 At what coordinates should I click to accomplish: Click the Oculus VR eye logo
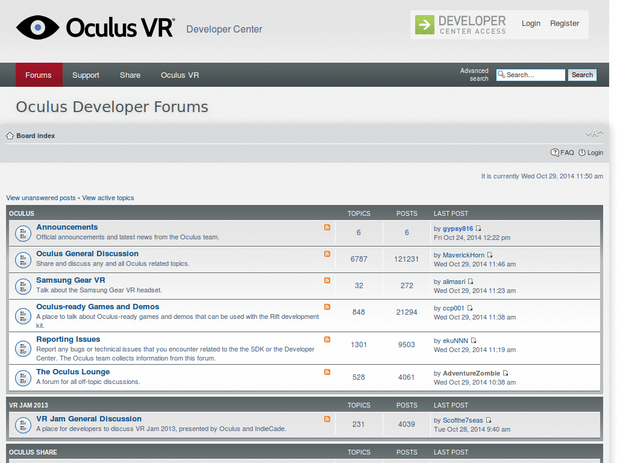click(38, 28)
